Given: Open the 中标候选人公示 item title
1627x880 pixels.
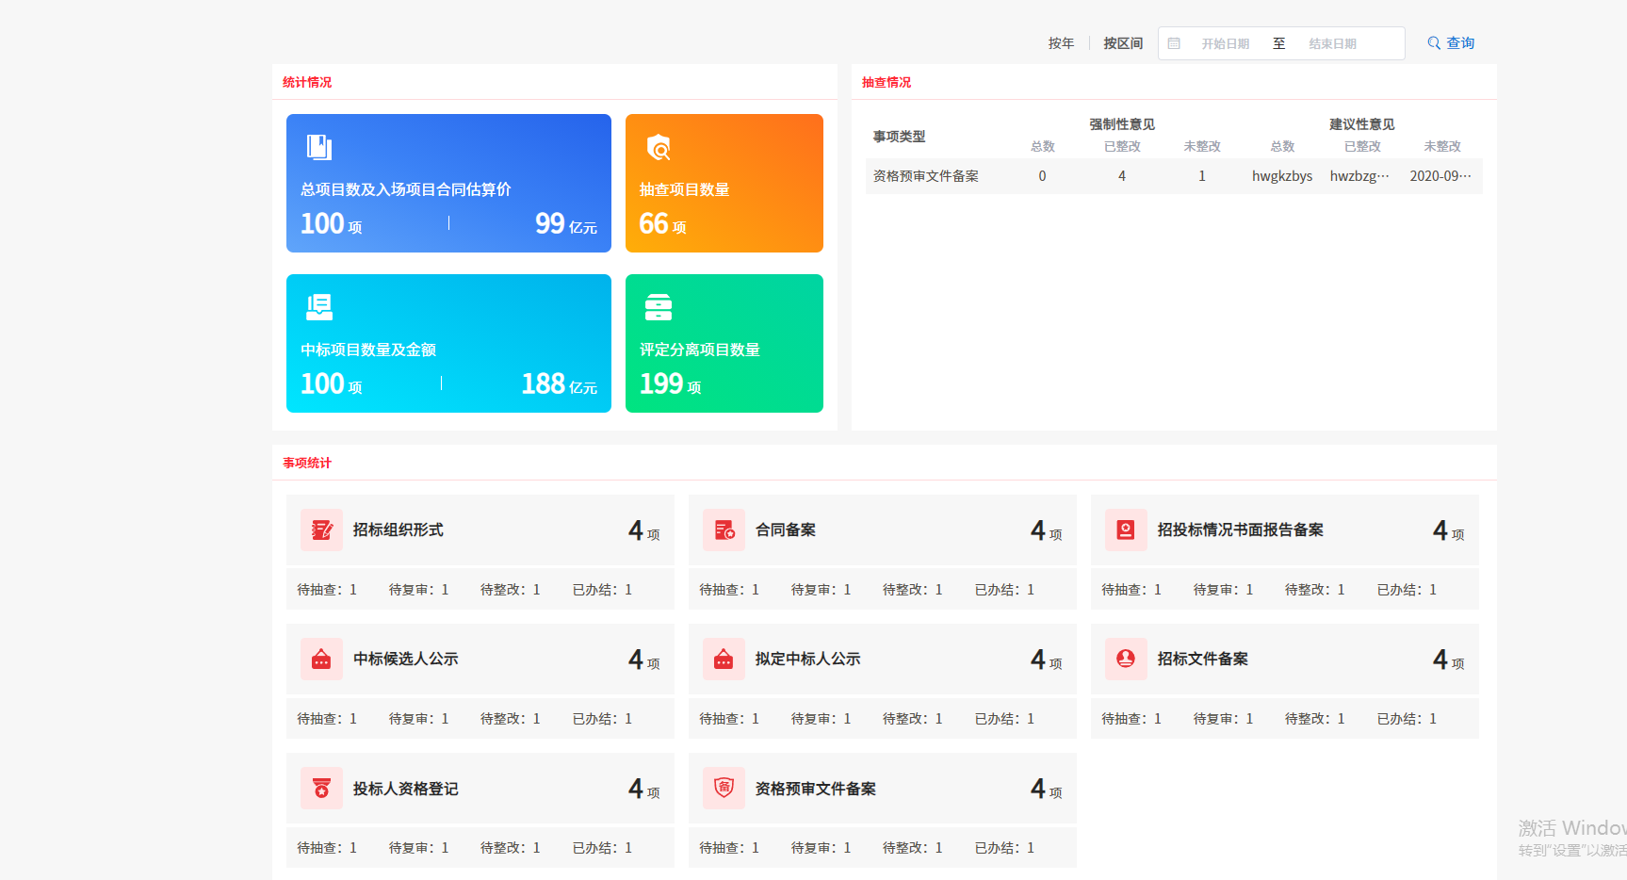Looking at the screenshot, I should (405, 659).
